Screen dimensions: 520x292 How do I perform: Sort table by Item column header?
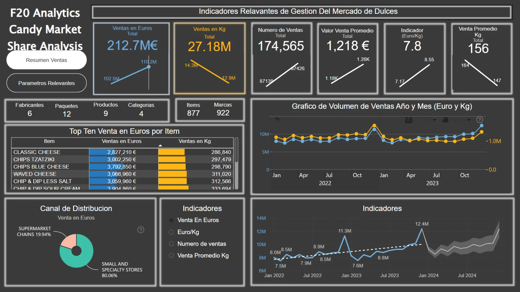(49, 141)
